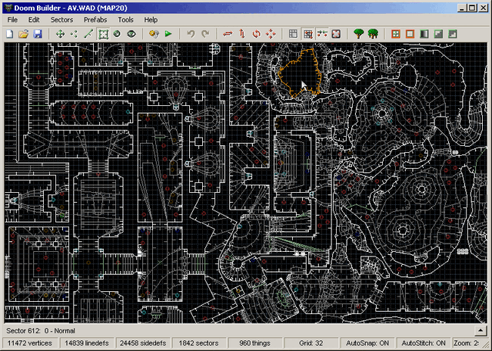Expand the info panel with the up arrow button
This screenshot has height=351, width=492.
coord(480,330)
